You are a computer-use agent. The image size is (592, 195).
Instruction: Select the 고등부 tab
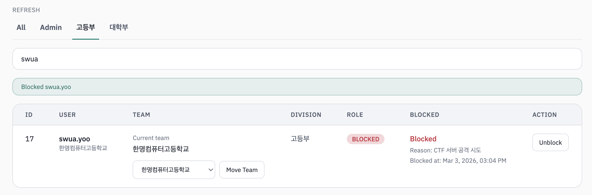coord(85,27)
